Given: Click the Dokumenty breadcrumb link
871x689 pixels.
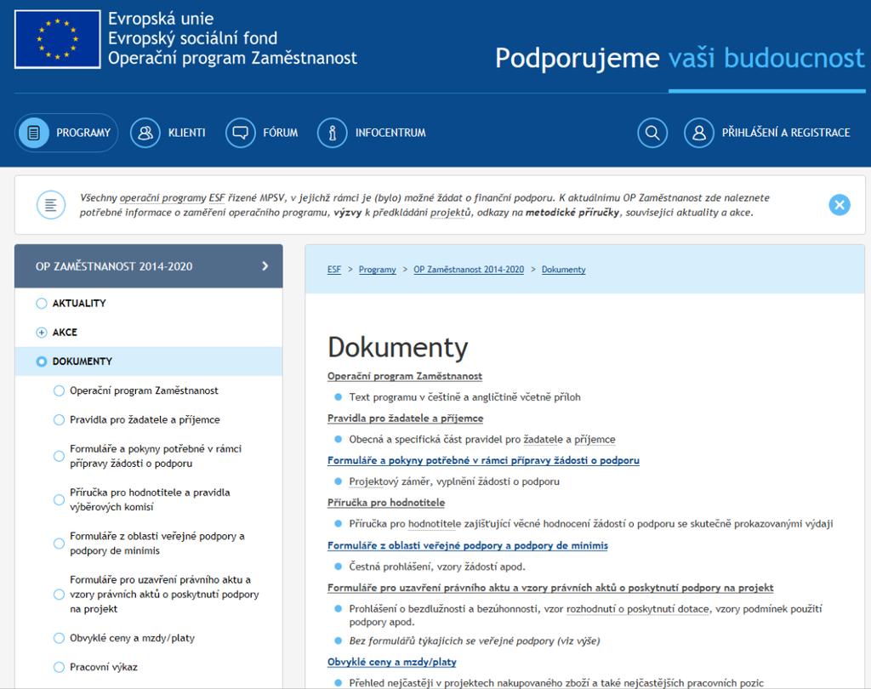Looking at the screenshot, I should (x=563, y=270).
